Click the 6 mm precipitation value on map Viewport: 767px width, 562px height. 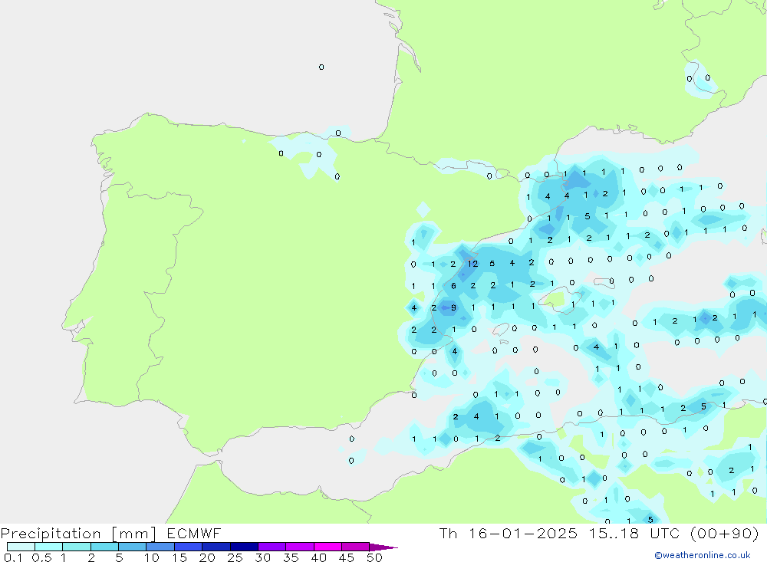pyautogui.click(x=453, y=286)
